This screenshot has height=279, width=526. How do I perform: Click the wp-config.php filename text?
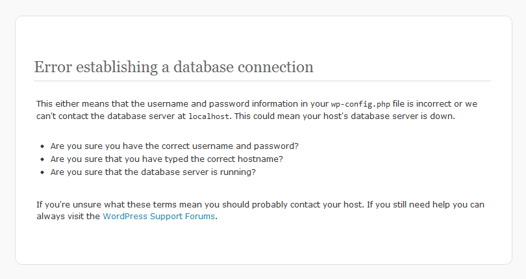(x=360, y=104)
